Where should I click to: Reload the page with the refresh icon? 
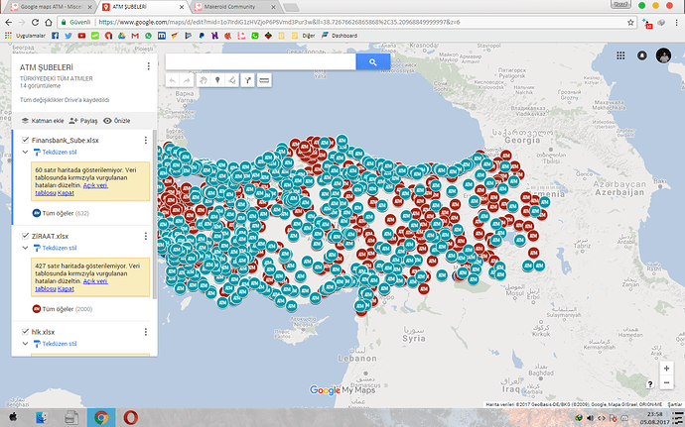pos(35,22)
